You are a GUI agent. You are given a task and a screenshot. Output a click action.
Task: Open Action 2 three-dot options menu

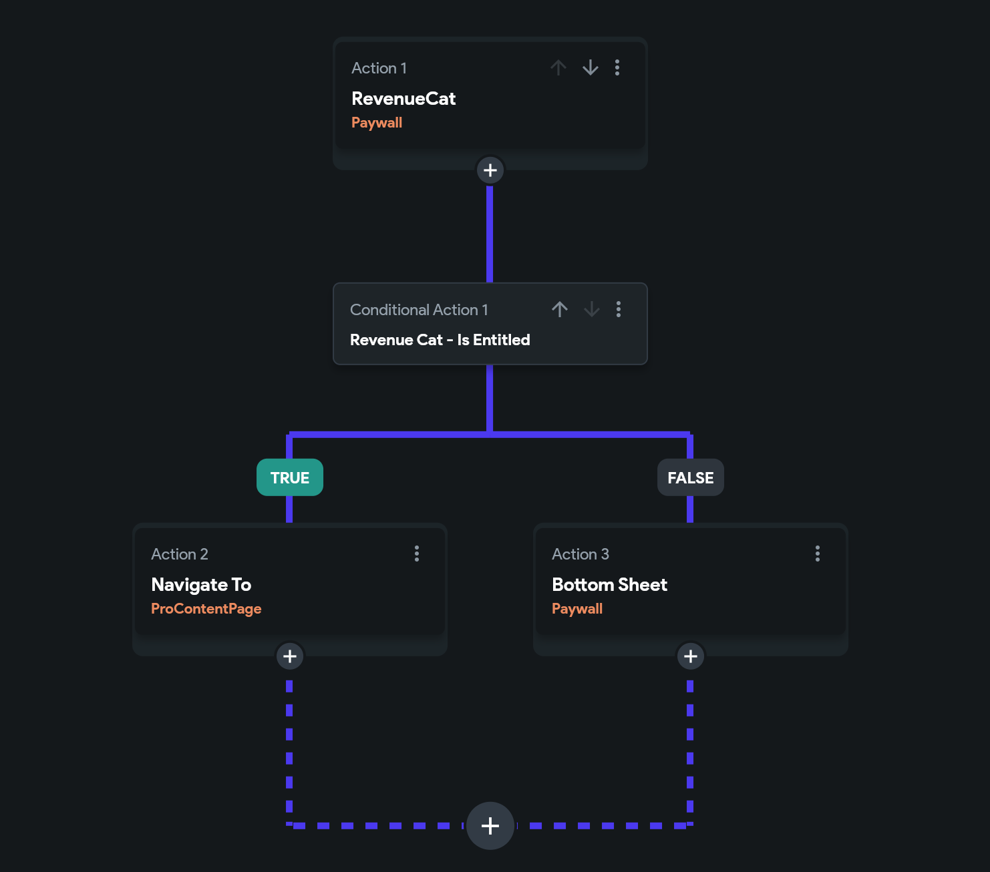pyautogui.click(x=417, y=554)
